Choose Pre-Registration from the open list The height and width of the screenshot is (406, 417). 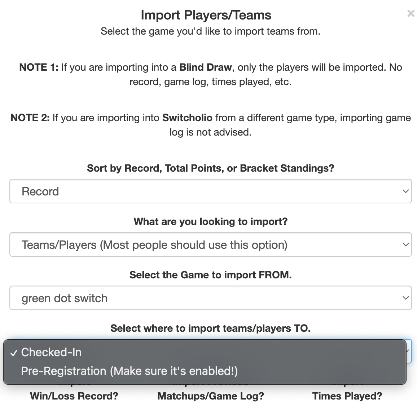[x=129, y=371]
